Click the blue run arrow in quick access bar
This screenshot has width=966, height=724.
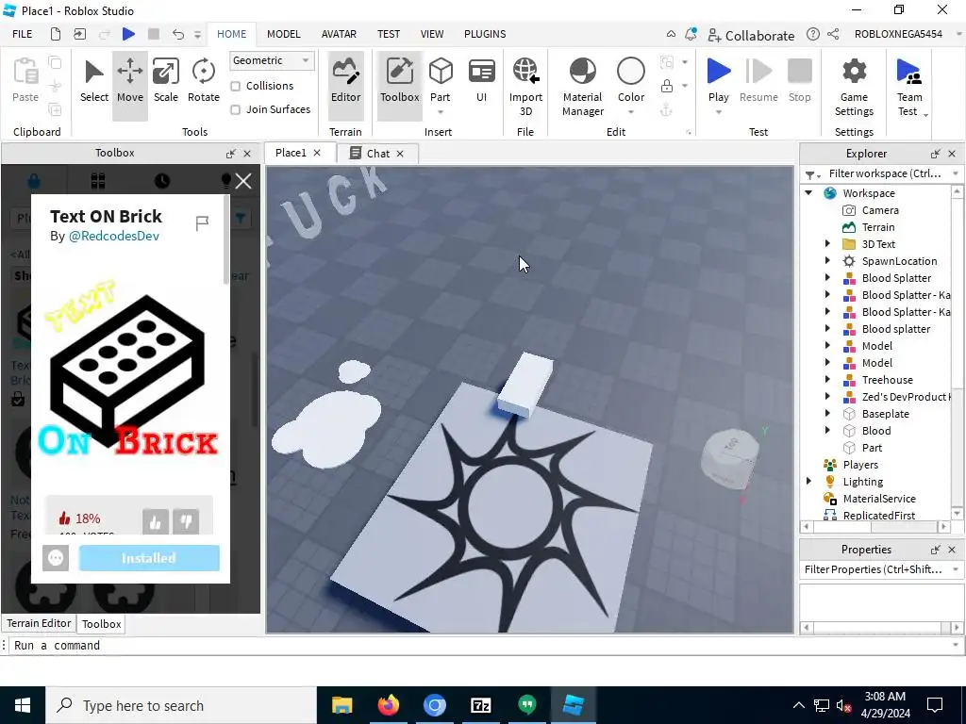pyautogui.click(x=128, y=34)
